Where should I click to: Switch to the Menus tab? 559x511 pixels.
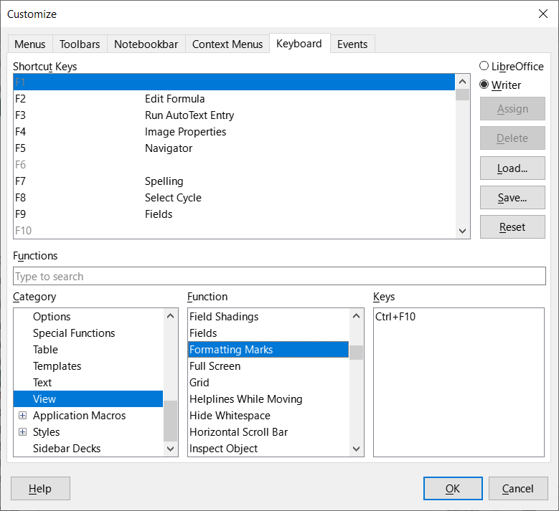30,44
